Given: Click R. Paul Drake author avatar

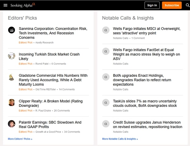Looking at the screenshot, I should point(12,103).
